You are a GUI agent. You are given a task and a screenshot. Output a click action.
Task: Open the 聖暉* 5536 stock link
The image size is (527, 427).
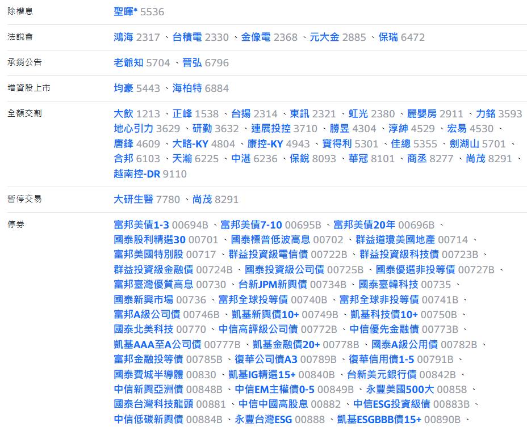[x=139, y=12]
